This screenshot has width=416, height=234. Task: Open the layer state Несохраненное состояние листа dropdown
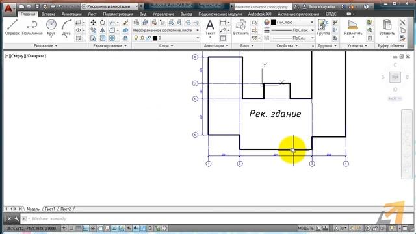(166, 31)
